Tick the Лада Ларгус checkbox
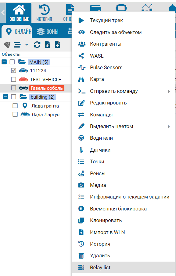Image resolution: width=176 pixels, height=276 pixels. click(x=15, y=115)
